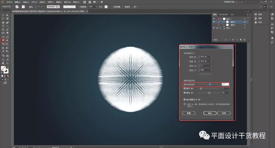This screenshot has height=148, width=275.
Task: Choose the Hand pan tool
Action: click(x=3, y=63)
